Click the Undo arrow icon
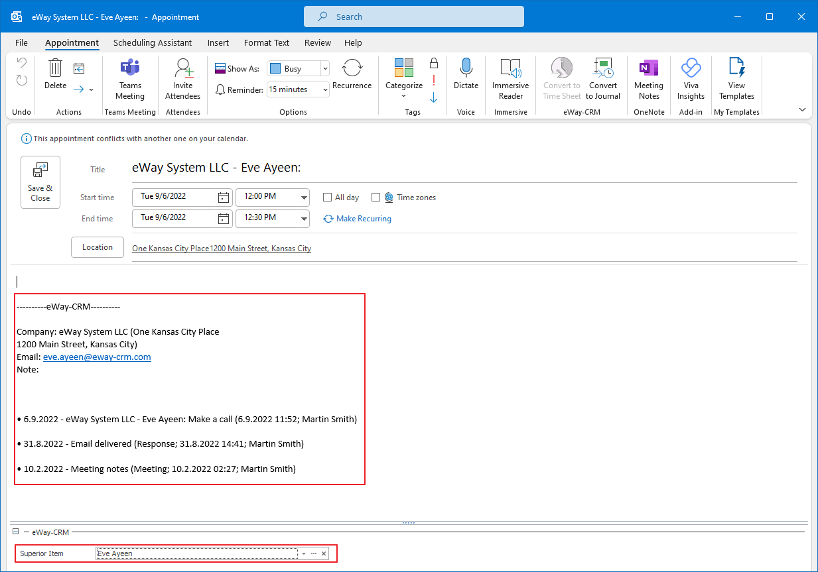 click(x=22, y=64)
